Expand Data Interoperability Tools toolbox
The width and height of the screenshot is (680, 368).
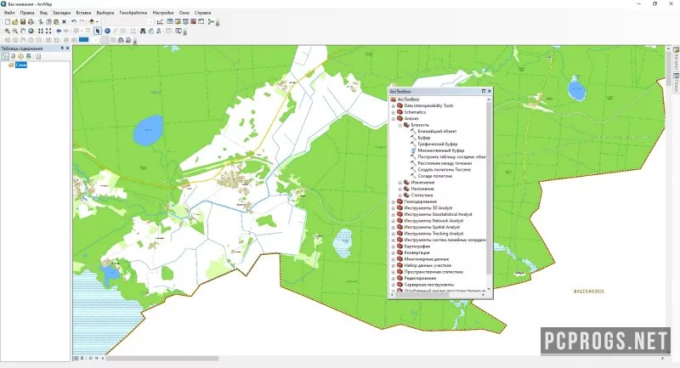(394, 105)
